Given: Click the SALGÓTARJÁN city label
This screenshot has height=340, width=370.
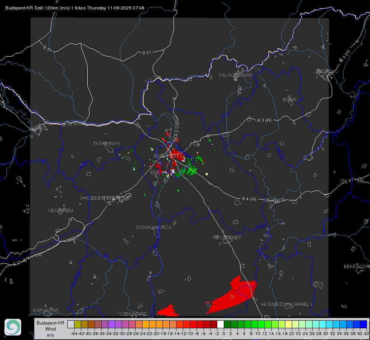Looking at the screenshot, I should pyautogui.click(x=235, y=75).
